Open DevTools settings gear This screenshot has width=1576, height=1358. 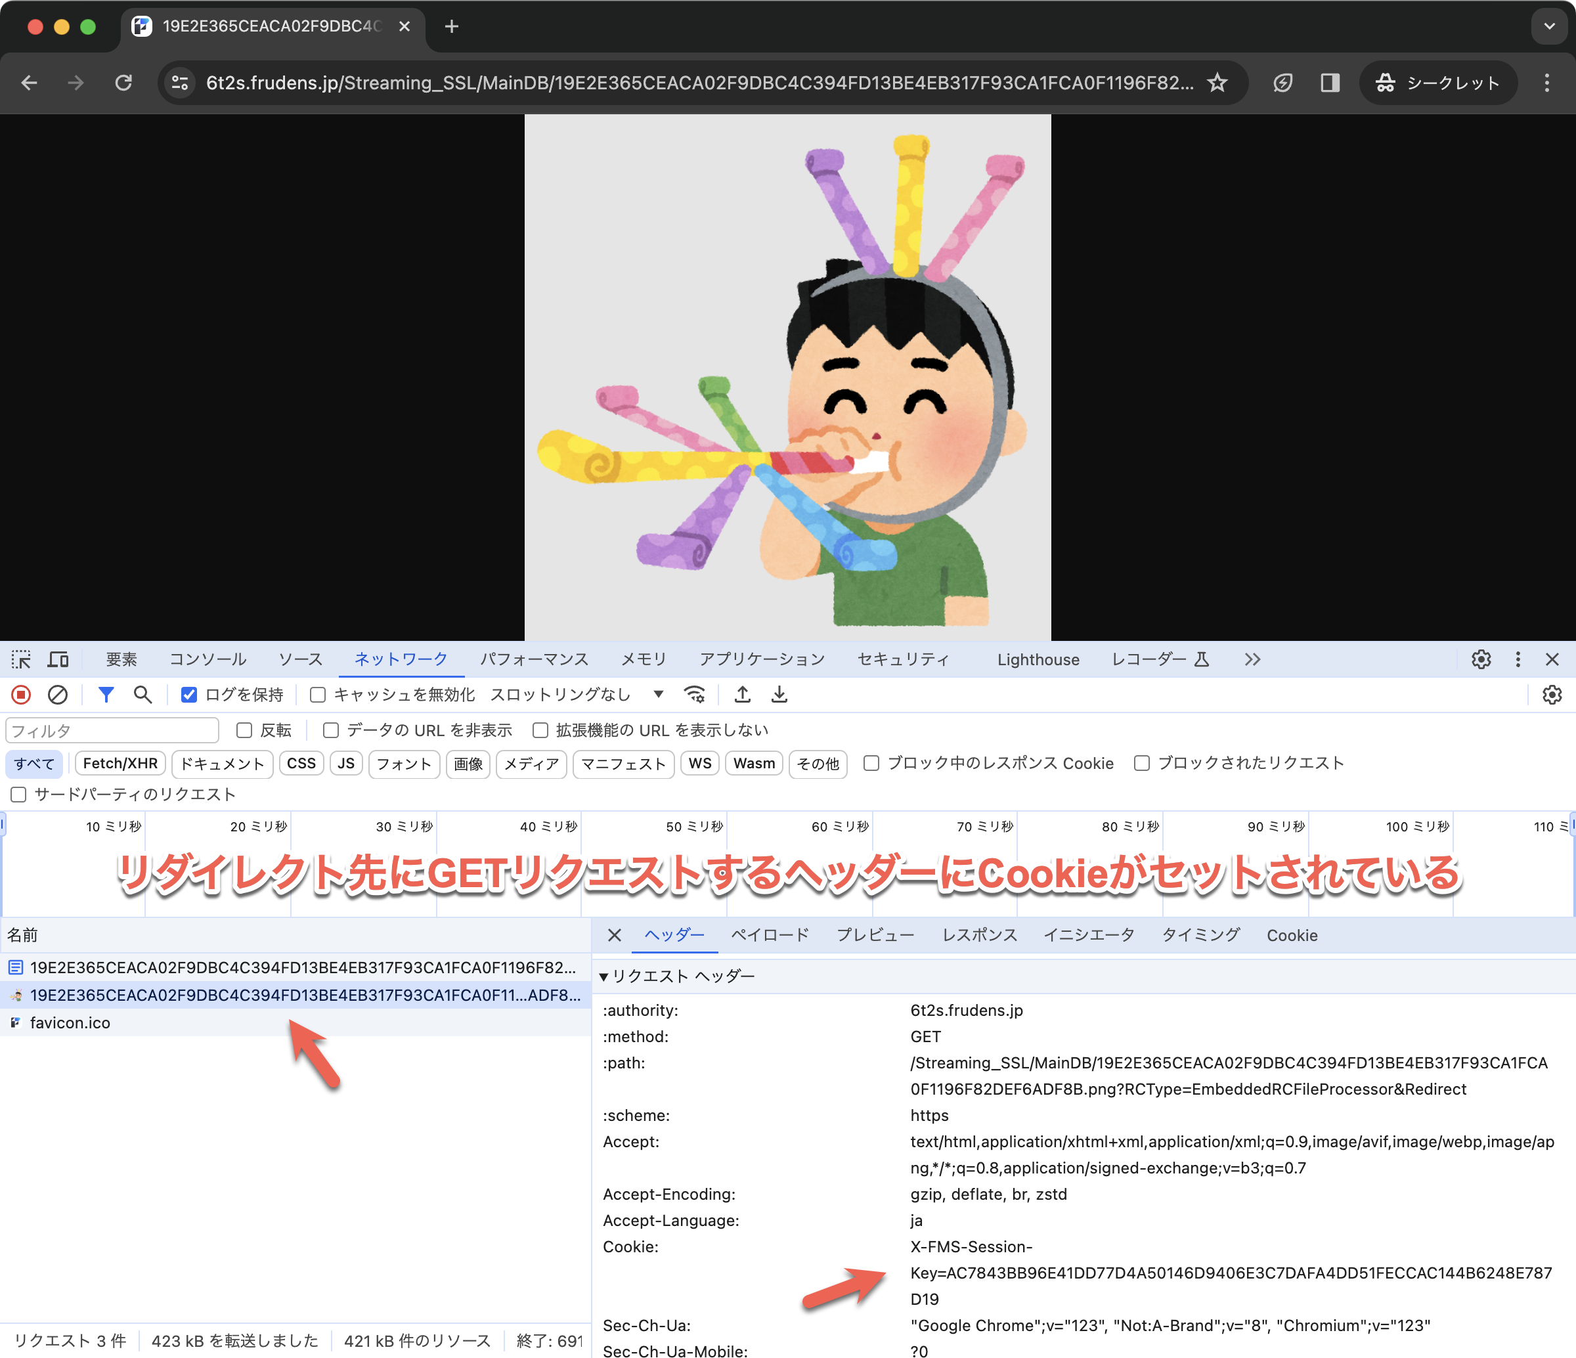coord(1481,659)
